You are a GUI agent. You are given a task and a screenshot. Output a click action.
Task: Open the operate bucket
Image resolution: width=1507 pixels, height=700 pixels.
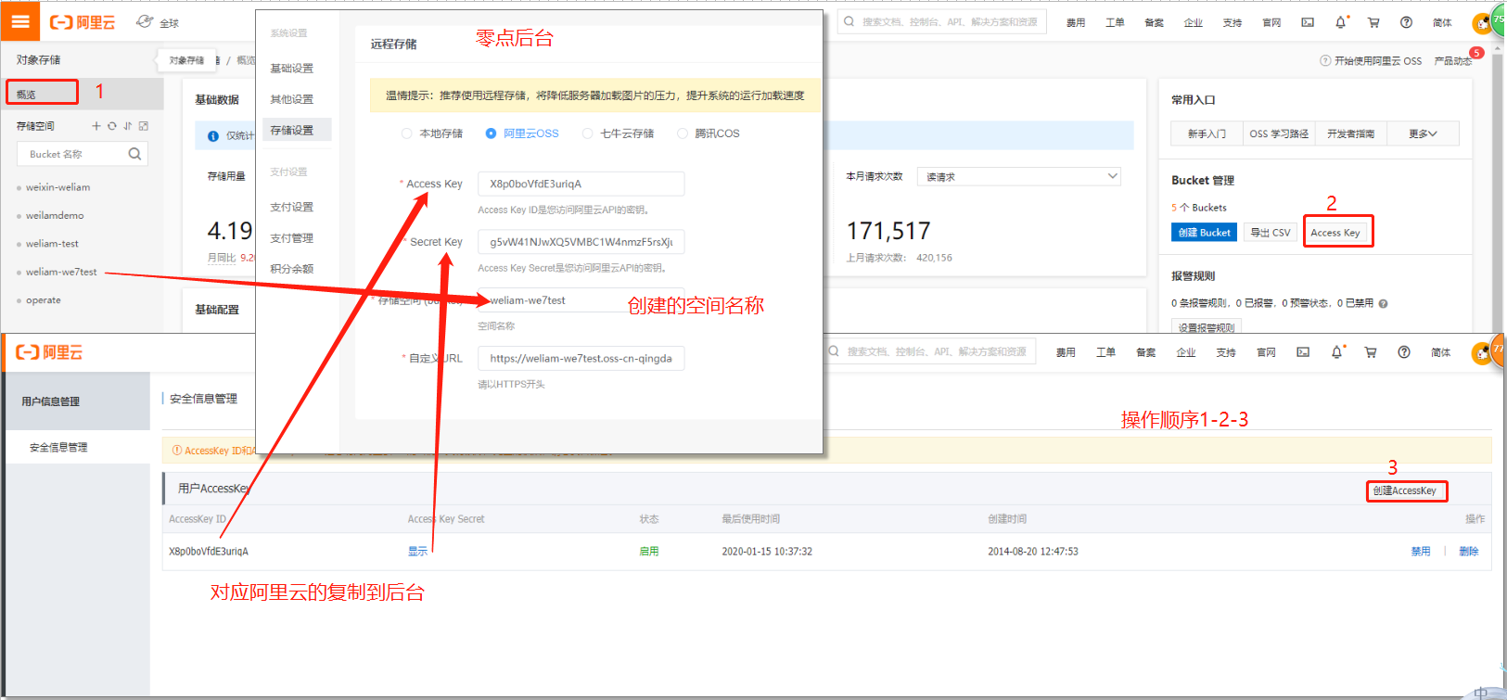click(x=44, y=300)
